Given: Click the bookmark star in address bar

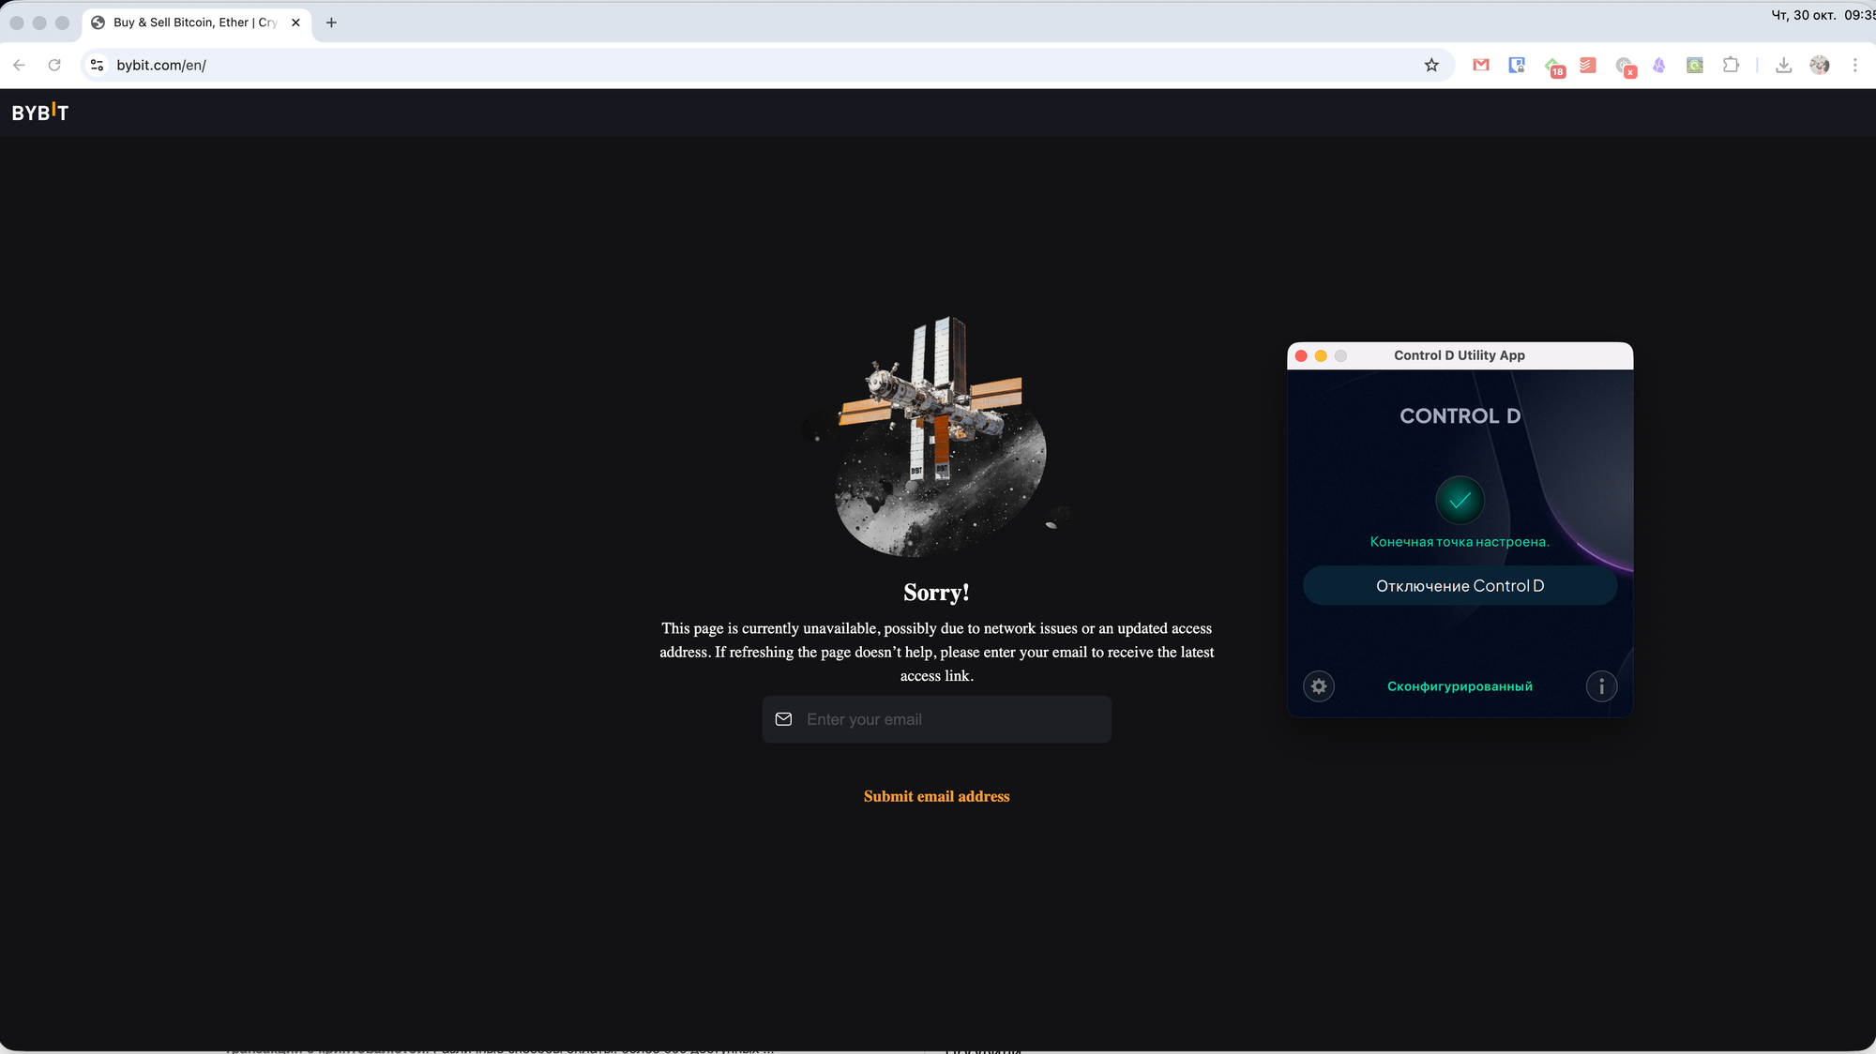Looking at the screenshot, I should [1431, 65].
